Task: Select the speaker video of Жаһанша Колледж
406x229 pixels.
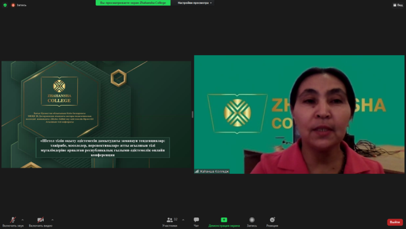Action: coord(299,114)
